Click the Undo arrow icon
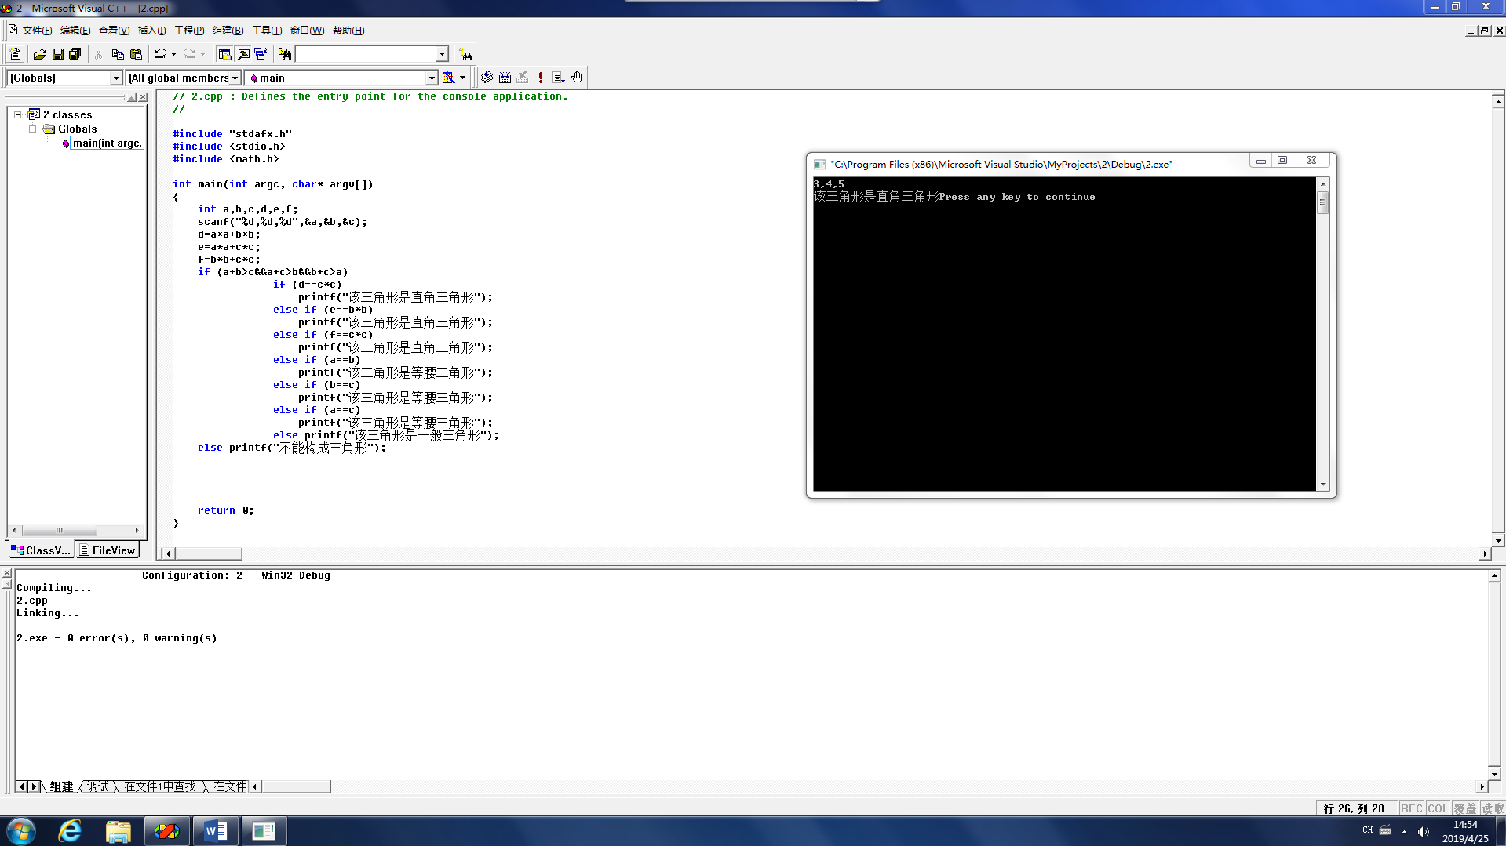 coord(160,54)
